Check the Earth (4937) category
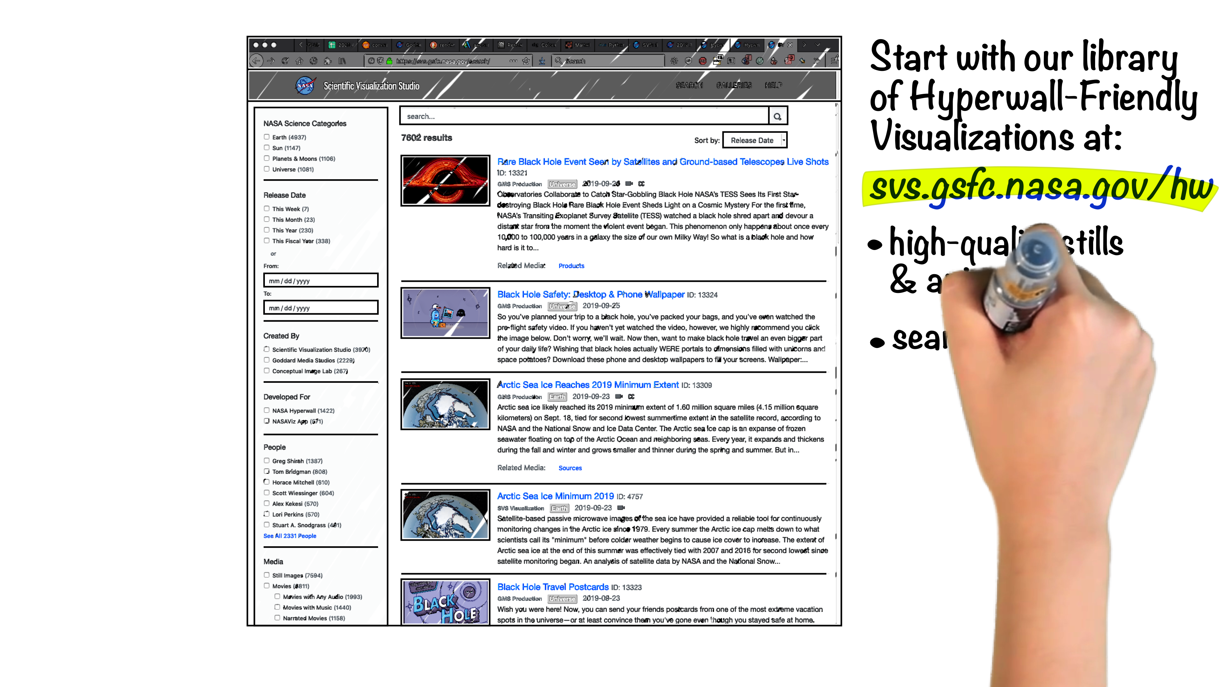The width and height of the screenshot is (1221, 687). (266, 136)
